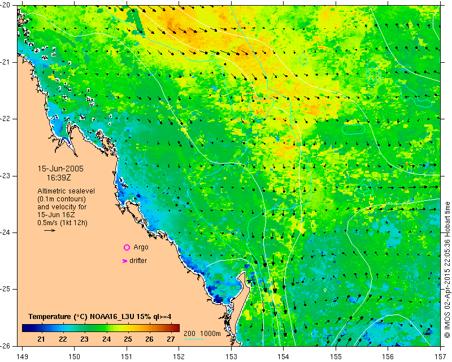Click the dark blue end of temperature colorbar

coord(27,328)
